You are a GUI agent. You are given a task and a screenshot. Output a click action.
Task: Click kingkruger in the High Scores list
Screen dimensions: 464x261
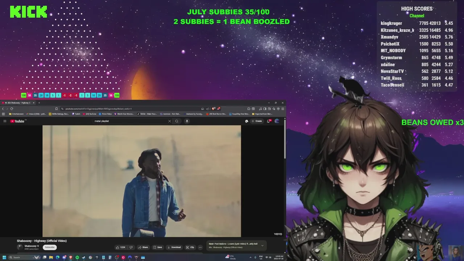pyautogui.click(x=391, y=23)
